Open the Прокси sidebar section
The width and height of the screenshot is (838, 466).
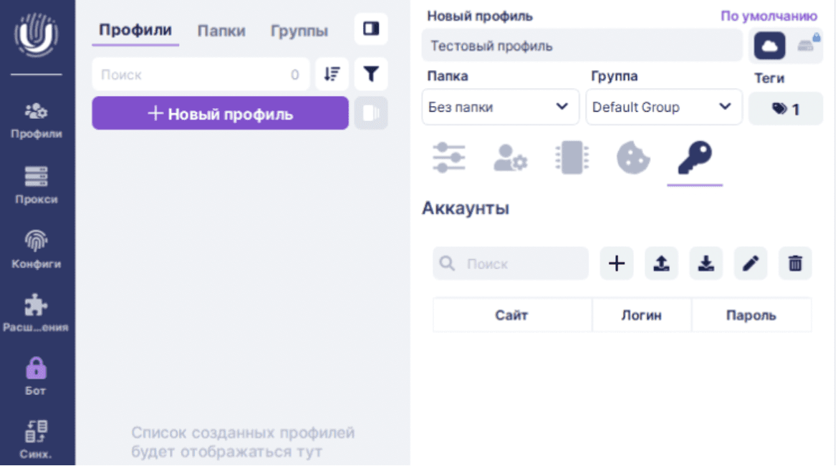[37, 185]
